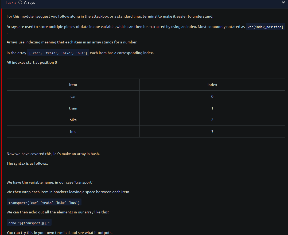
Task: Click the 'index' table column header
Action: pos(212,85)
